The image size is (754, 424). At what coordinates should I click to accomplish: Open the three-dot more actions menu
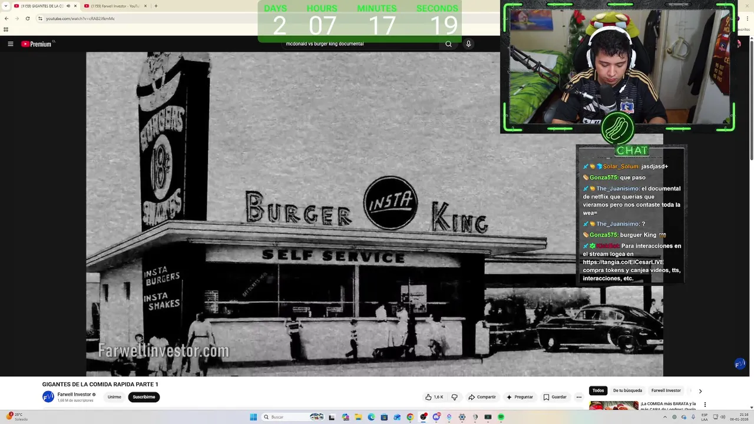point(579,397)
